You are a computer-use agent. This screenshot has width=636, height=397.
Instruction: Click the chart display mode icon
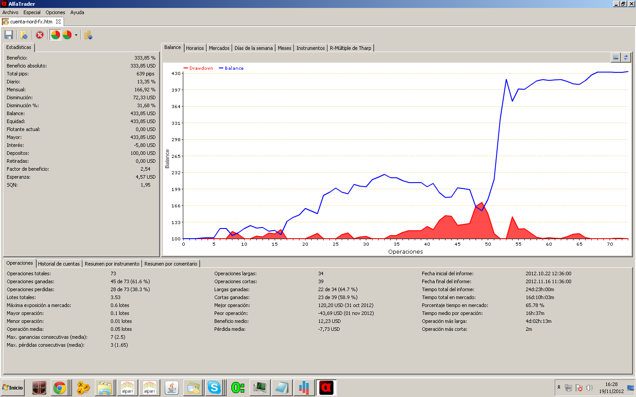tap(616, 57)
